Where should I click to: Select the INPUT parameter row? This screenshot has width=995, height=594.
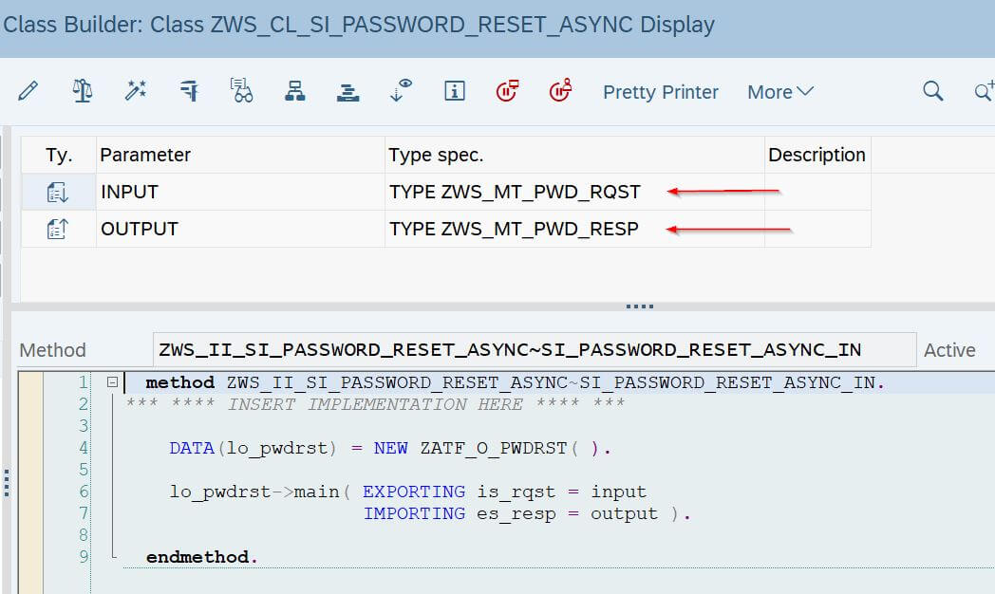(129, 191)
